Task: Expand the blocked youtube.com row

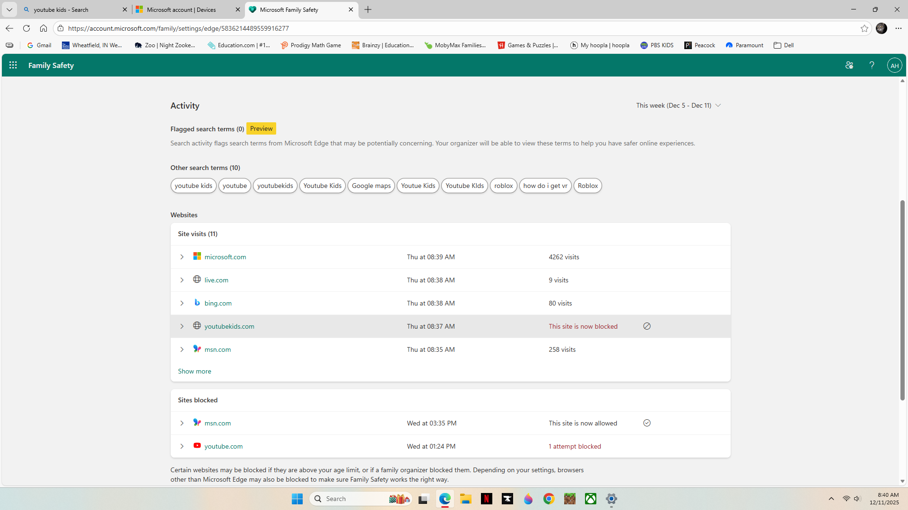Action: point(182,446)
